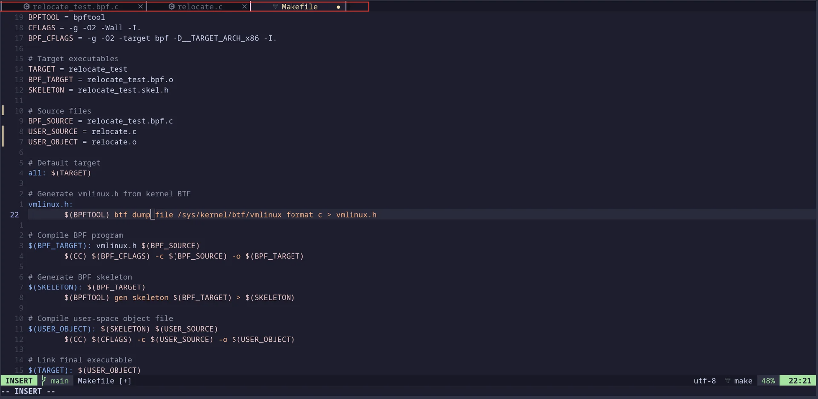Click the 'gen skeleton' command line
The height and width of the screenshot is (399, 818).
click(179, 298)
